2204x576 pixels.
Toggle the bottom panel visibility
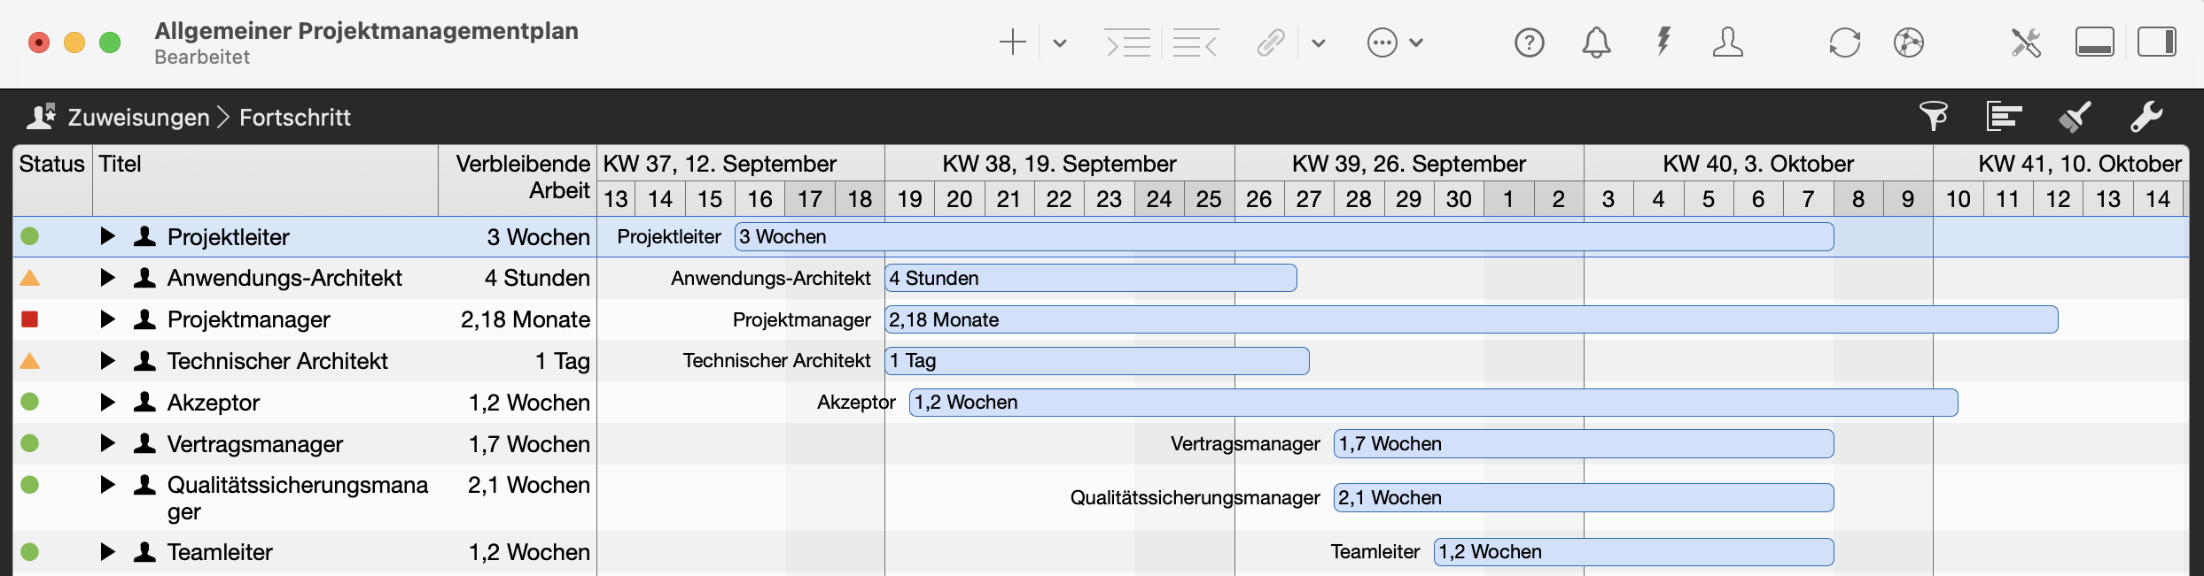(2095, 42)
